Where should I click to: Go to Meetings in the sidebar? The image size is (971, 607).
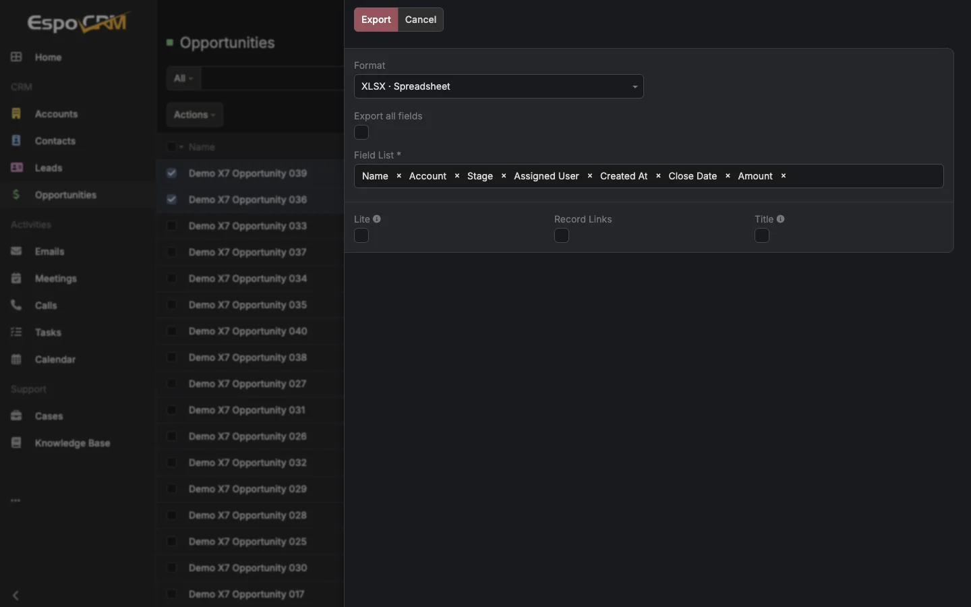56,279
